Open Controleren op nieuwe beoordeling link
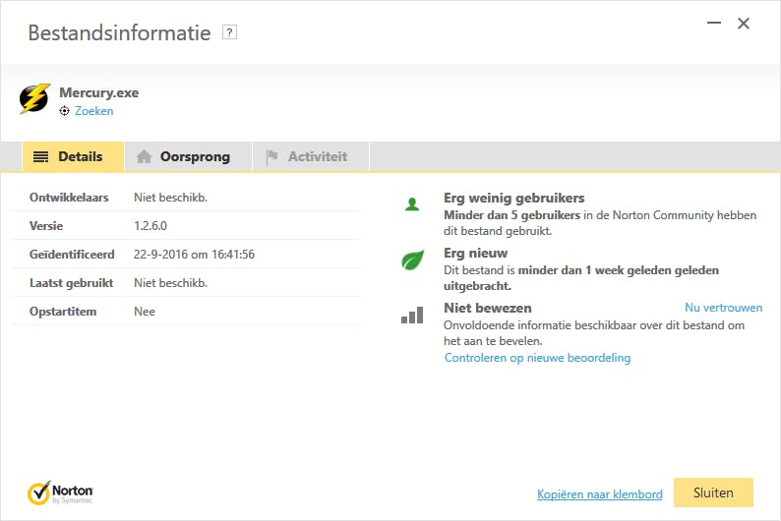This screenshot has height=521, width=781. [x=537, y=358]
